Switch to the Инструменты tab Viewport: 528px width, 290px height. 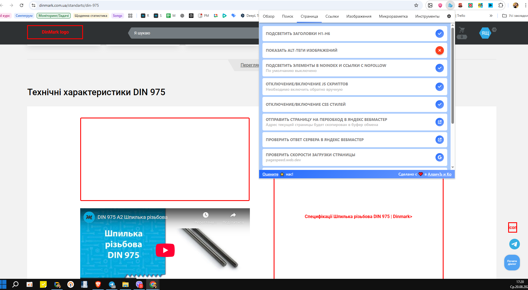(427, 16)
